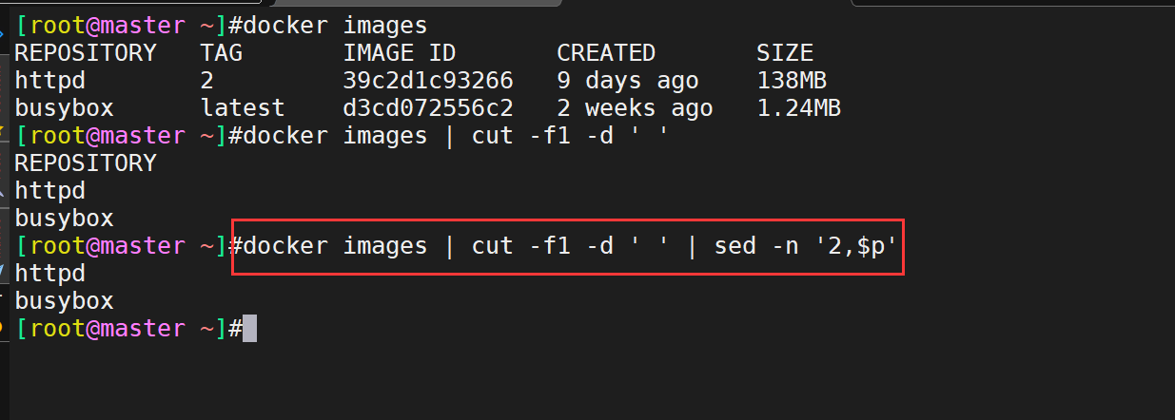Click the REPOSITORY column header in the table
This screenshot has width=1175, height=420.
pyautogui.click(x=86, y=52)
